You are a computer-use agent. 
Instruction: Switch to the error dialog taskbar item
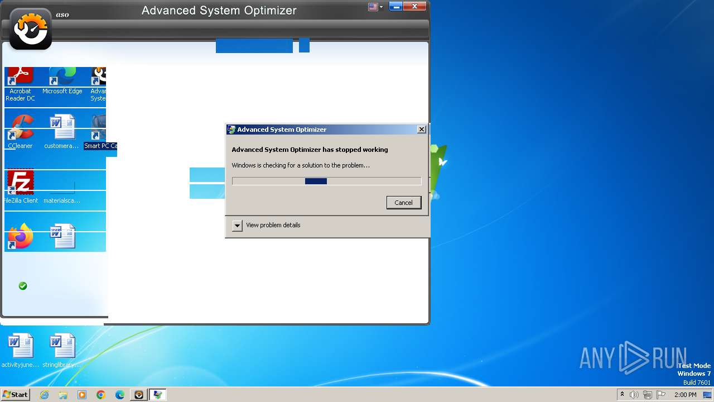[x=158, y=395]
